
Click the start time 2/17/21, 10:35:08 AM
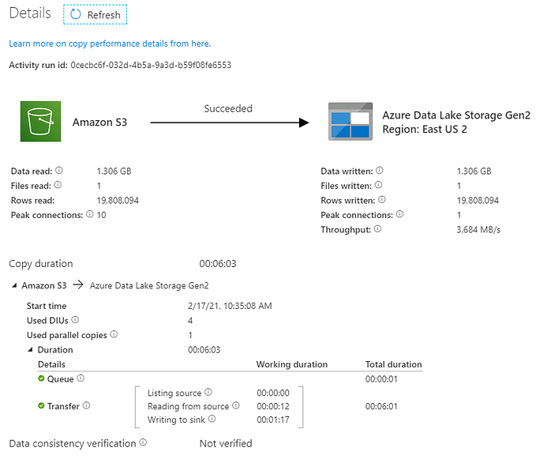coord(230,306)
